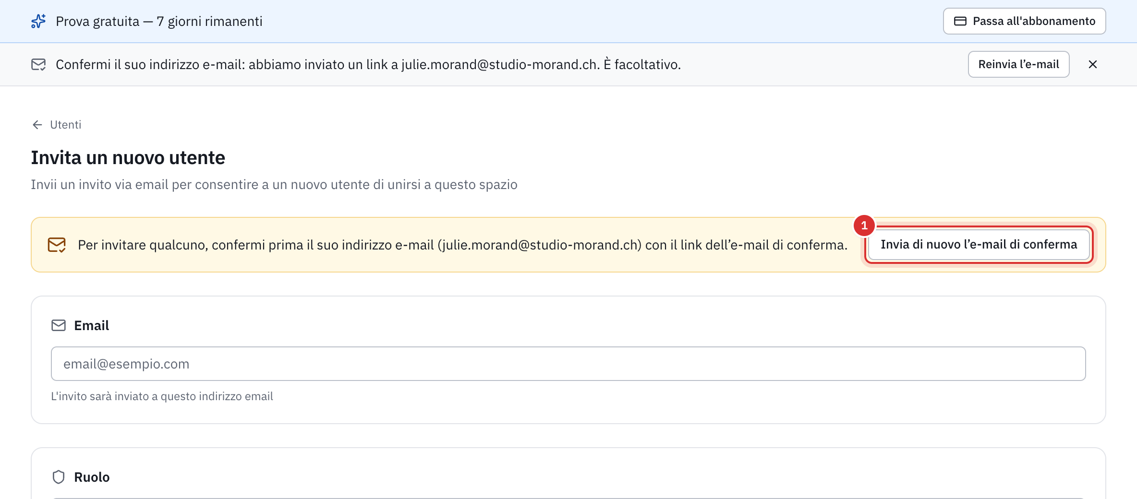Click the credit card icon in Passa all'abbonamento
The image size is (1137, 499).
[x=960, y=21]
